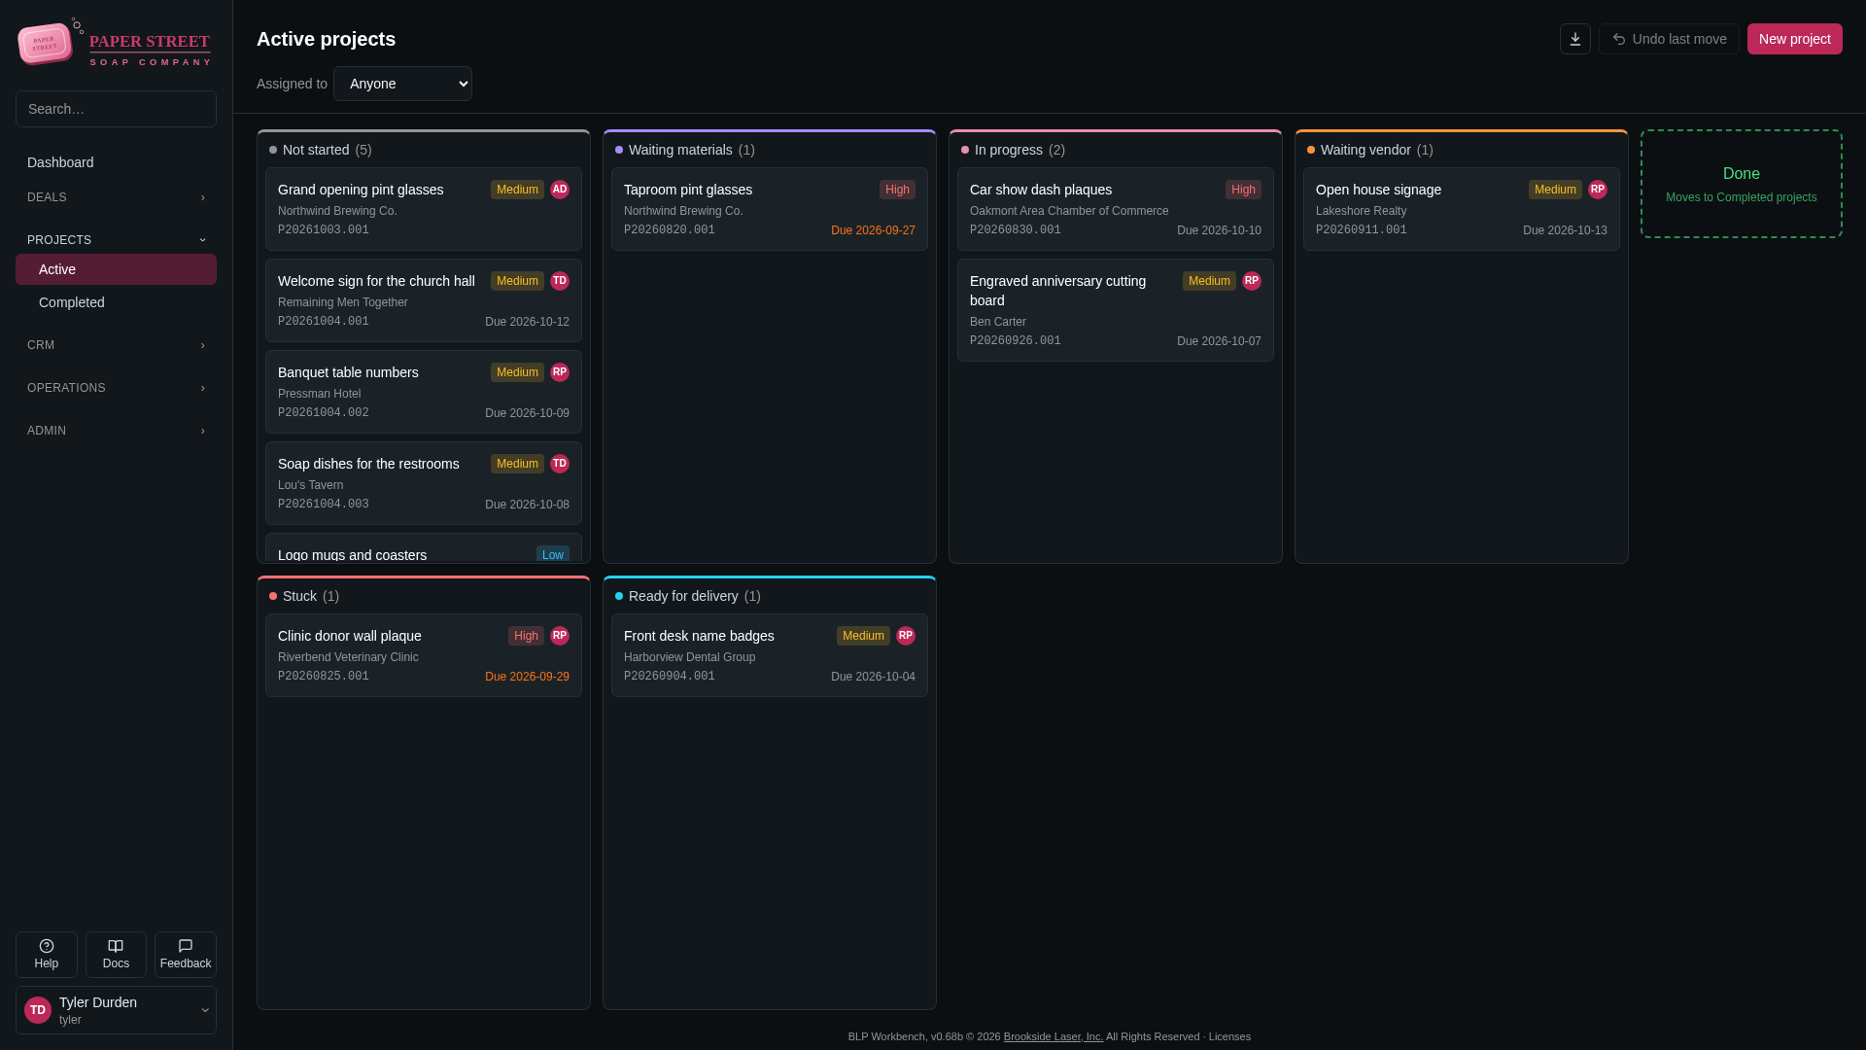Click the New project button
This screenshot has width=1866, height=1050.
1794,39
